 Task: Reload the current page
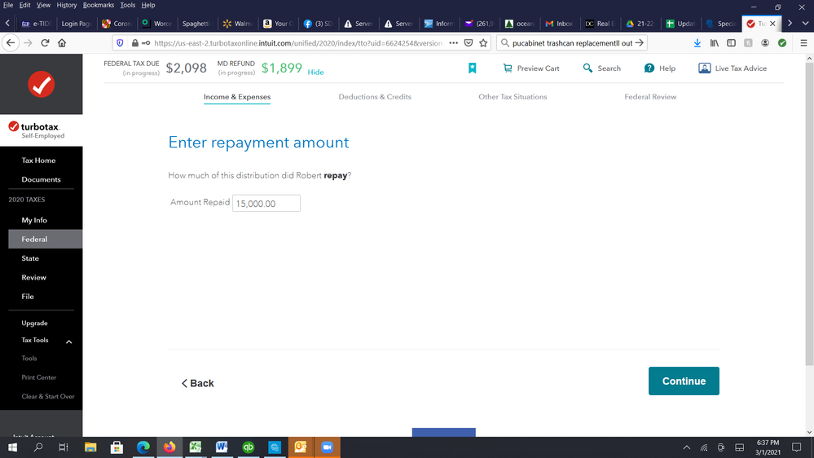click(x=45, y=43)
